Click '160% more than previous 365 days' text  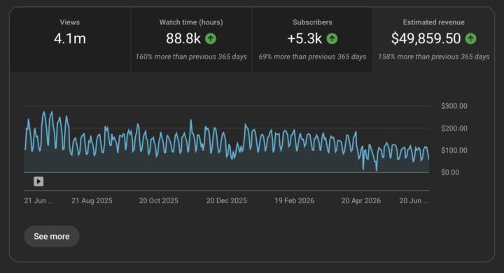click(x=191, y=57)
